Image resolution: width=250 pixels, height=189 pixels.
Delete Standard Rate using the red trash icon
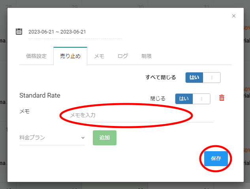pos(222,98)
